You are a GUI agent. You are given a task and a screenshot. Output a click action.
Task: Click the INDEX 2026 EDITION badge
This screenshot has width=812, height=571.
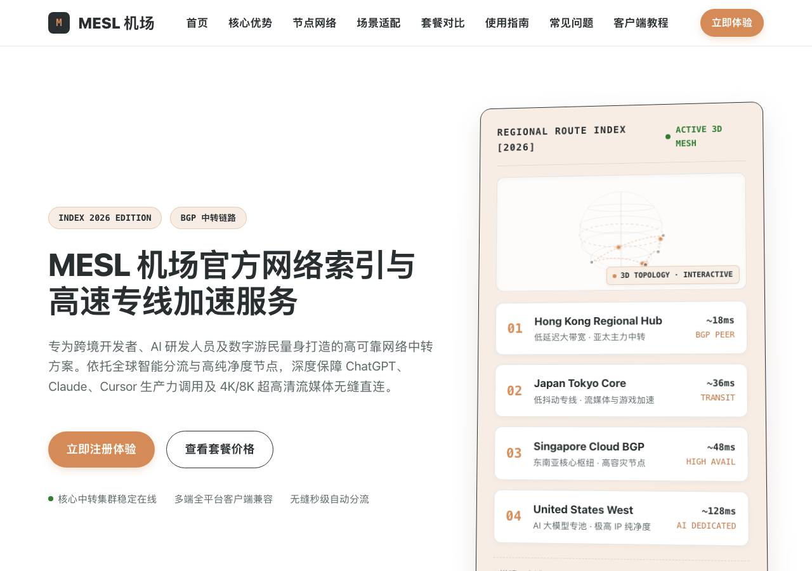coord(105,218)
